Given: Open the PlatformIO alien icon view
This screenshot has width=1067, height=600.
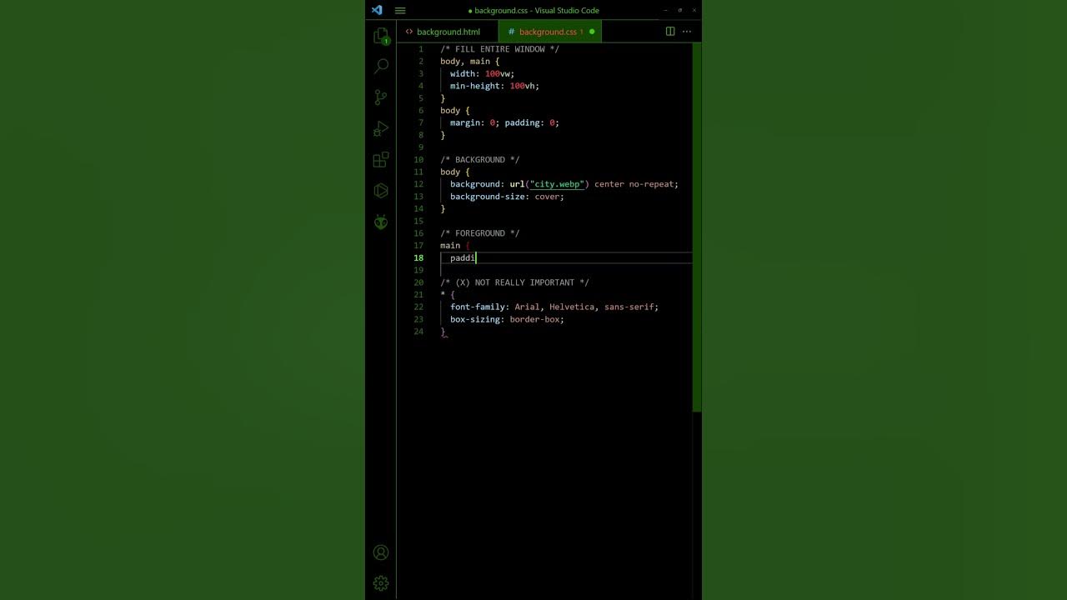Looking at the screenshot, I should coord(381,222).
